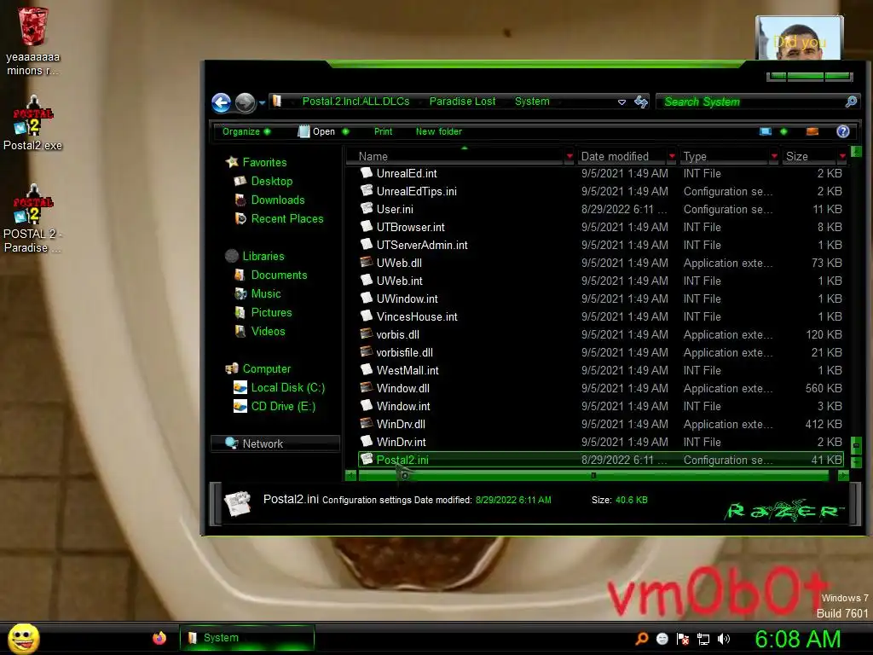
Task: Click the vertical scrollbar down arrow
Action: 856,461
